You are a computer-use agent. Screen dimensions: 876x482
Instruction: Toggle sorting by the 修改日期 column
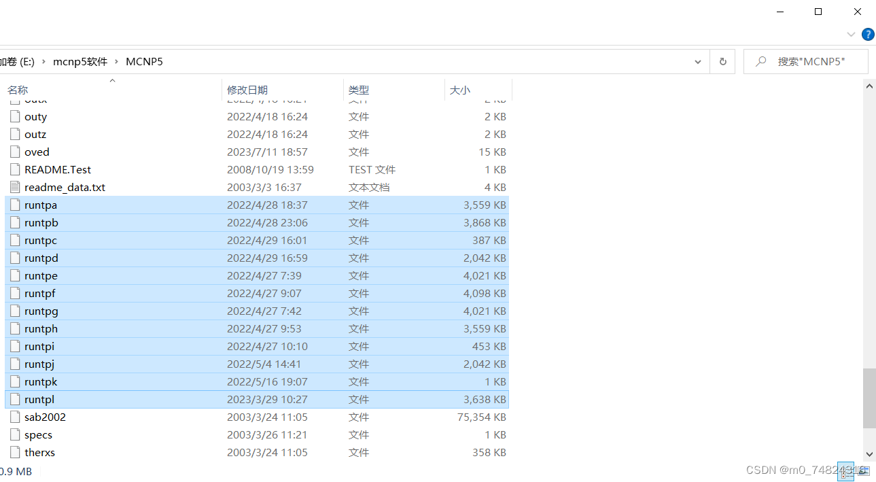248,90
